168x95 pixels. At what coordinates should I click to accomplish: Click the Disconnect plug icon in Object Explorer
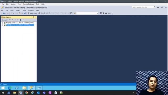(x=13, y=20)
